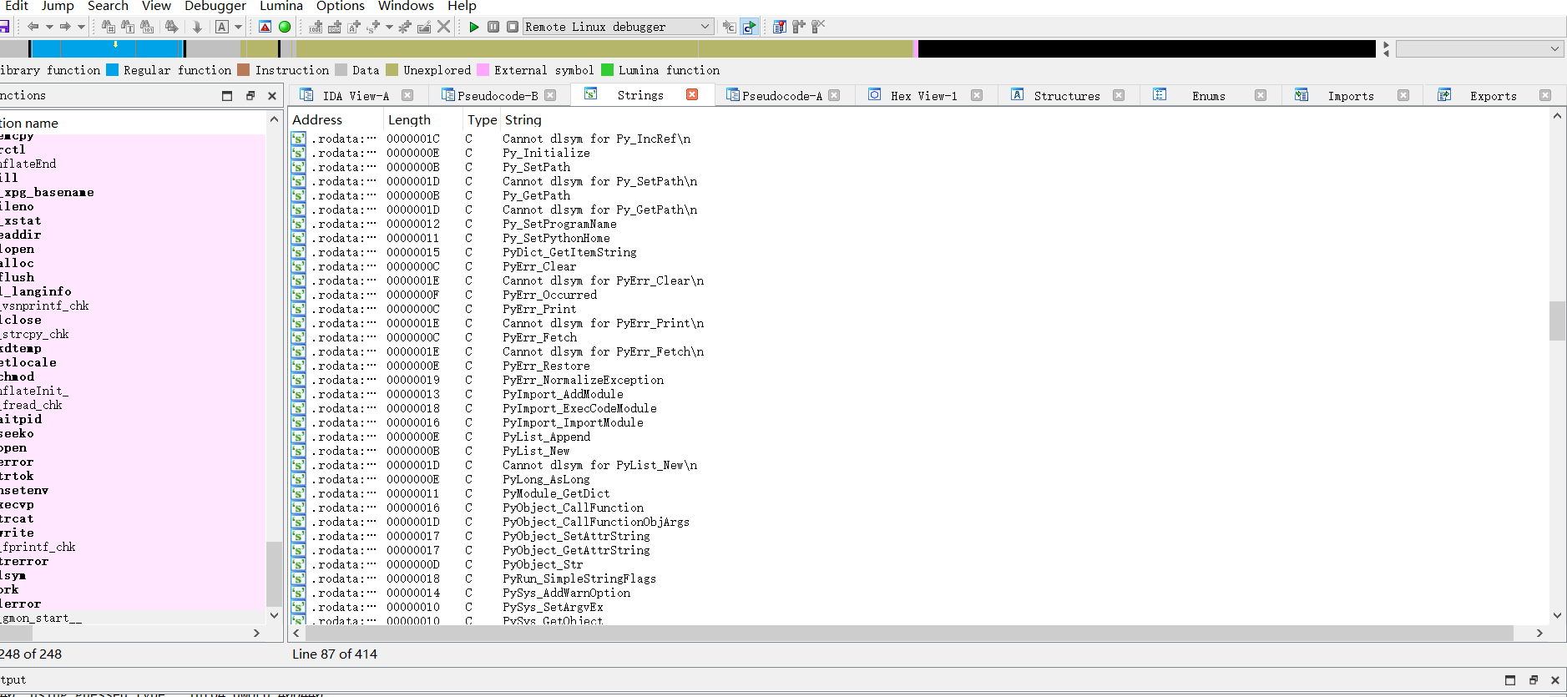This screenshot has height=697, width=1567.
Task: Click the green circle toolbar icon
Action: coord(285,27)
